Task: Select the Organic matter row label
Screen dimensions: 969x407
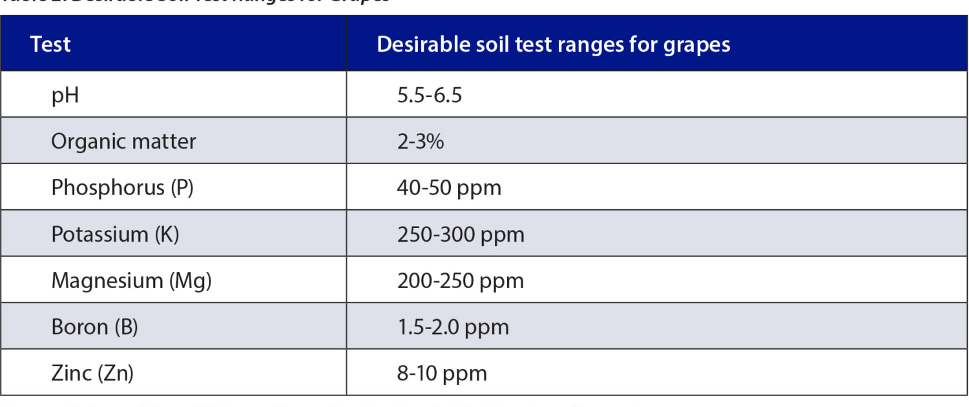Action: [123, 141]
